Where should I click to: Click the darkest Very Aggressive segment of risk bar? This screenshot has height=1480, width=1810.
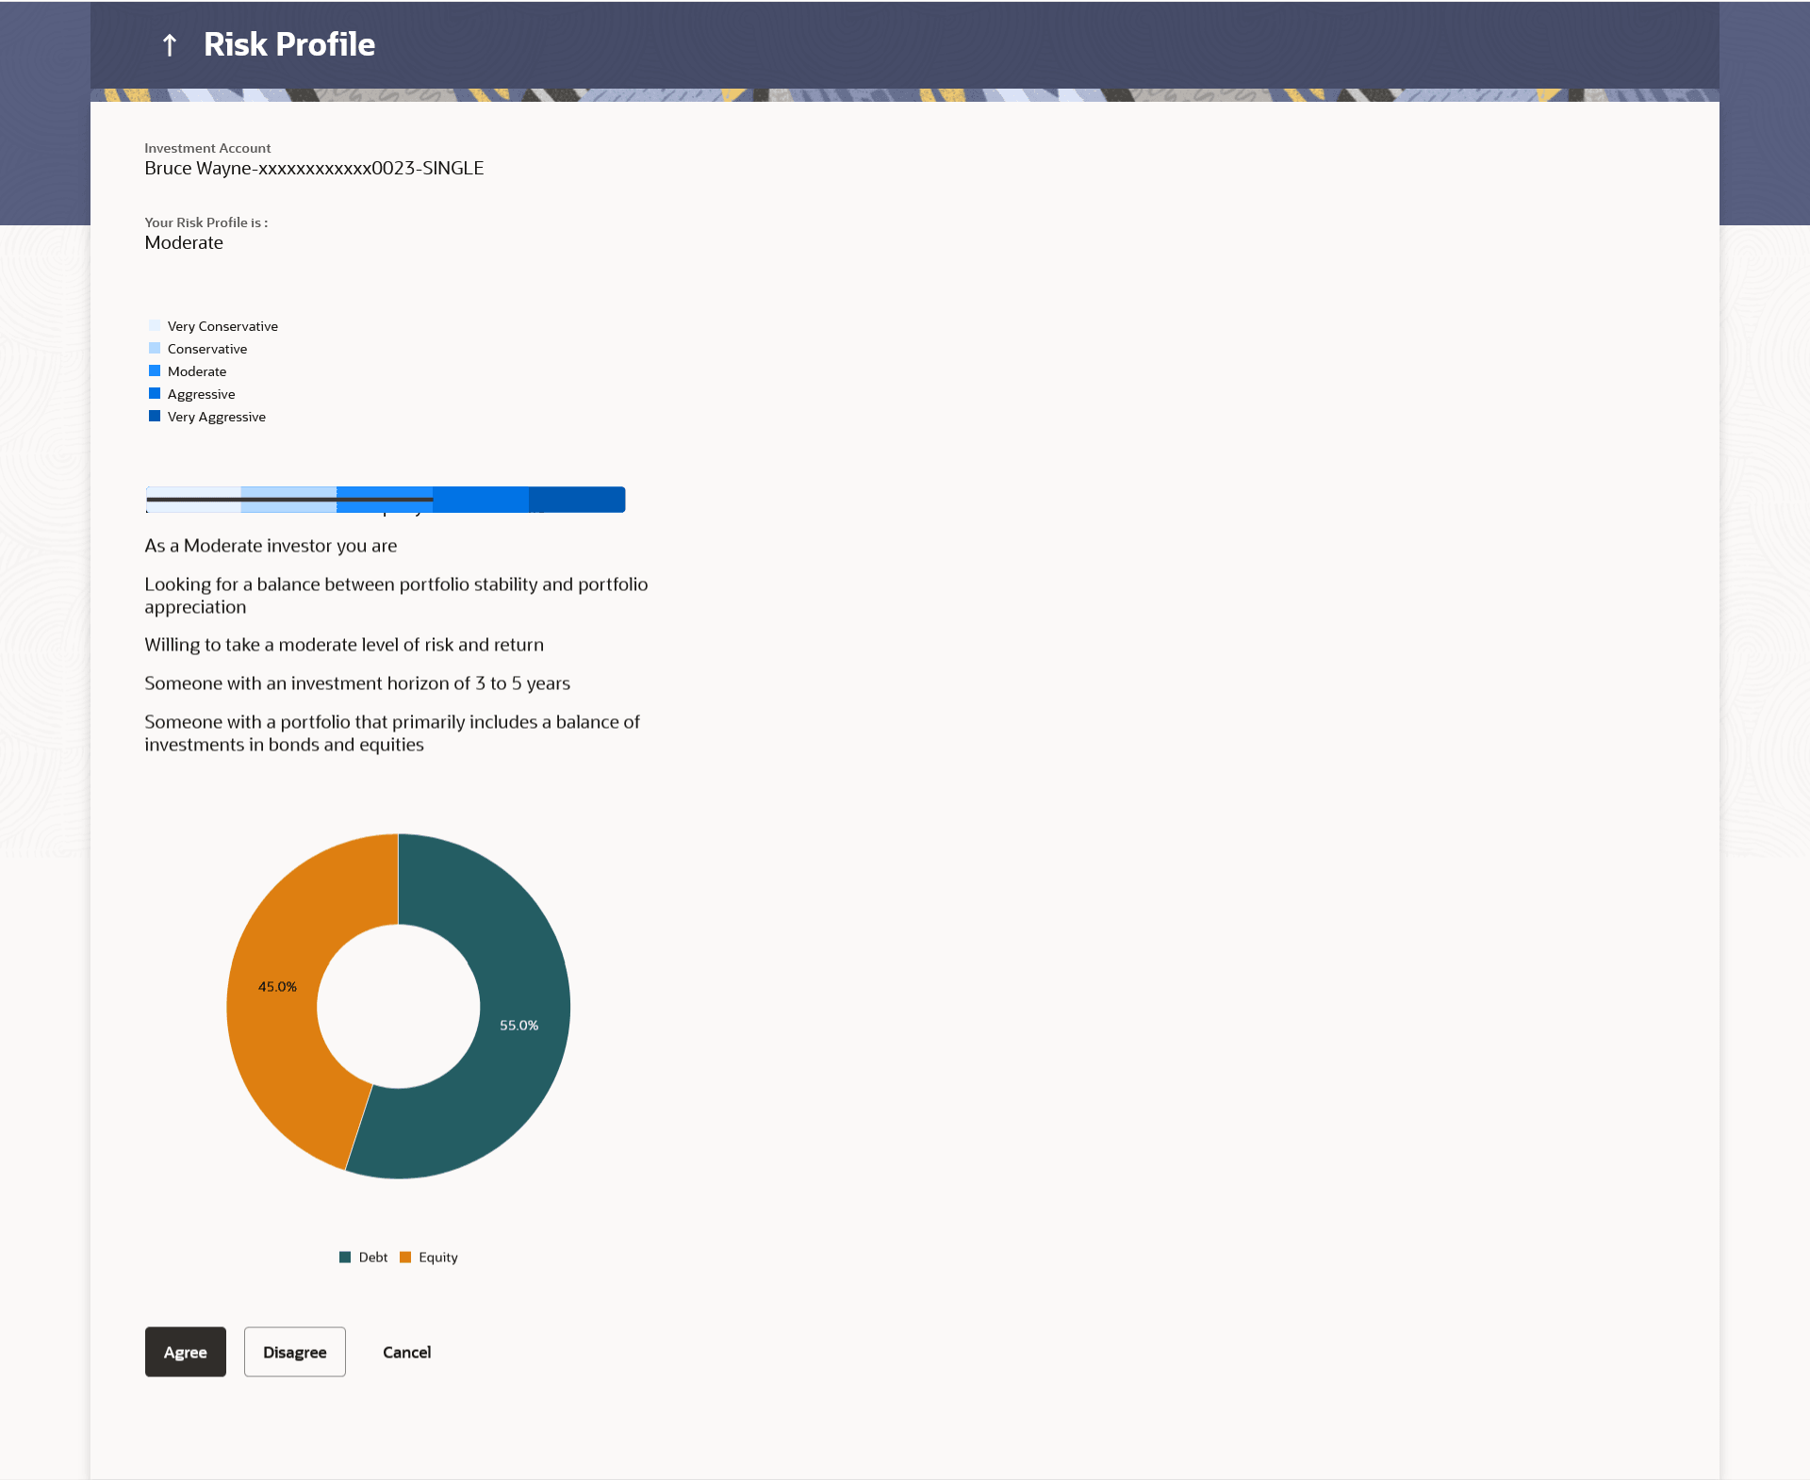(x=577, y=500)
